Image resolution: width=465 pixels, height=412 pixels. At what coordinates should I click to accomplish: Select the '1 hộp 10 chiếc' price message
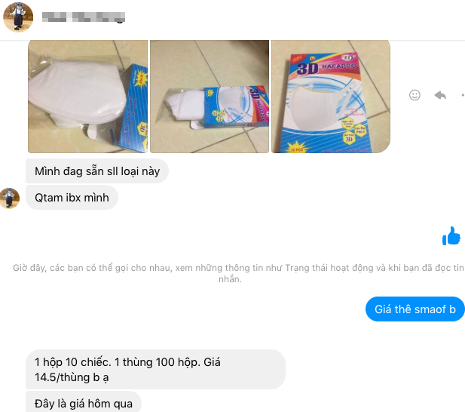click(156, 369)
